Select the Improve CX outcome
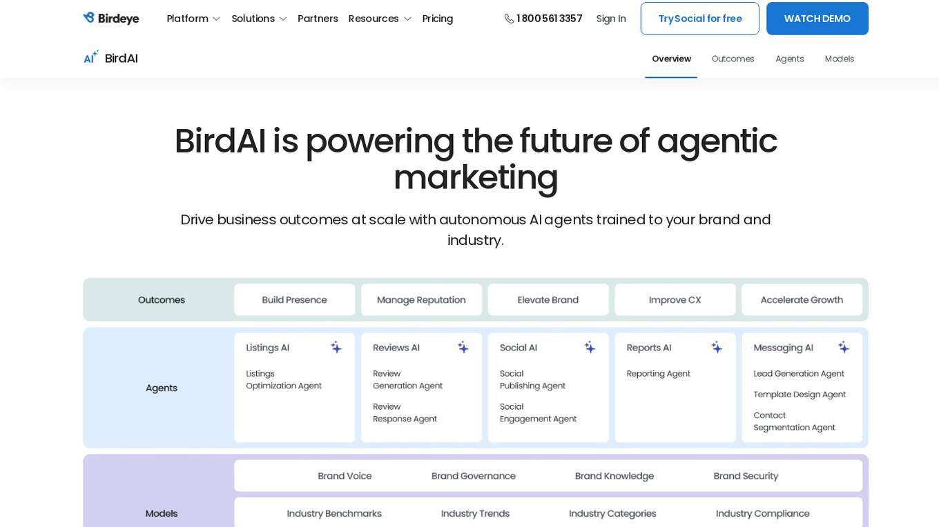Image resolution: width=939 pixels, height=527 pixels. pyautogui.click(x=675, y=300)
